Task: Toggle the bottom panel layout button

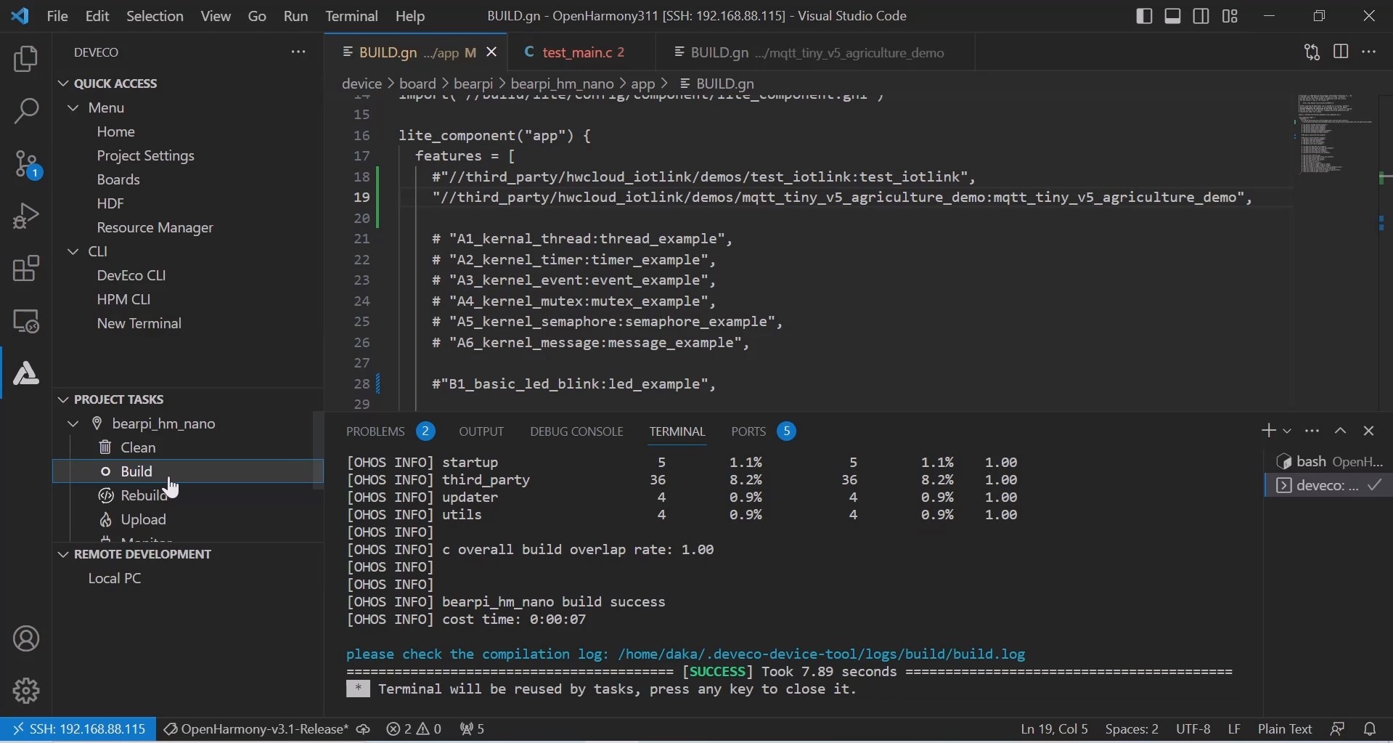Action: 1172,16
